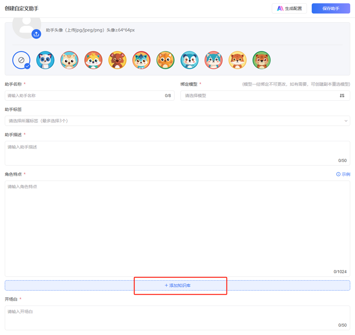Click the 开场白 label
This screenshot has height=335, width=355.
(x=11, y=299)
